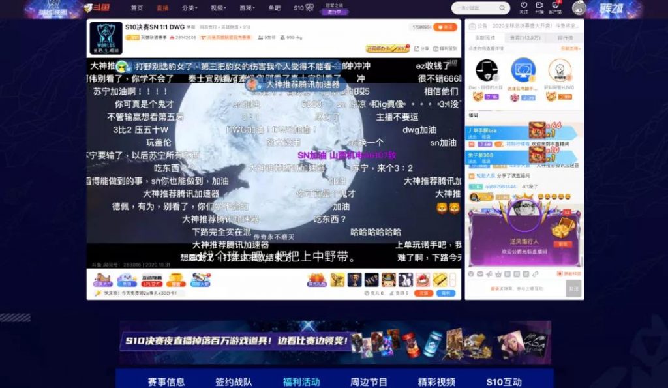Switch to the 排行榜 tab in sidebar
668x388 pixels.
point(565,38)
